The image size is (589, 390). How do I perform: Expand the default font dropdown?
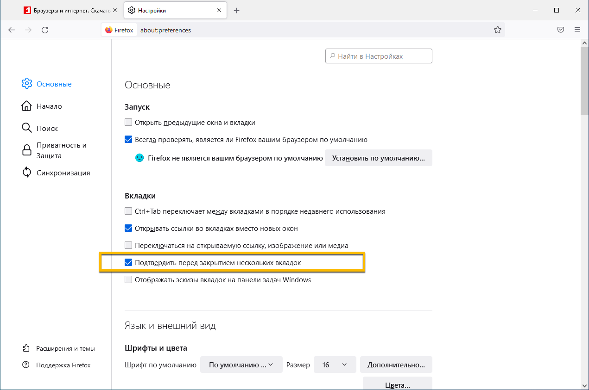point(241,365)
